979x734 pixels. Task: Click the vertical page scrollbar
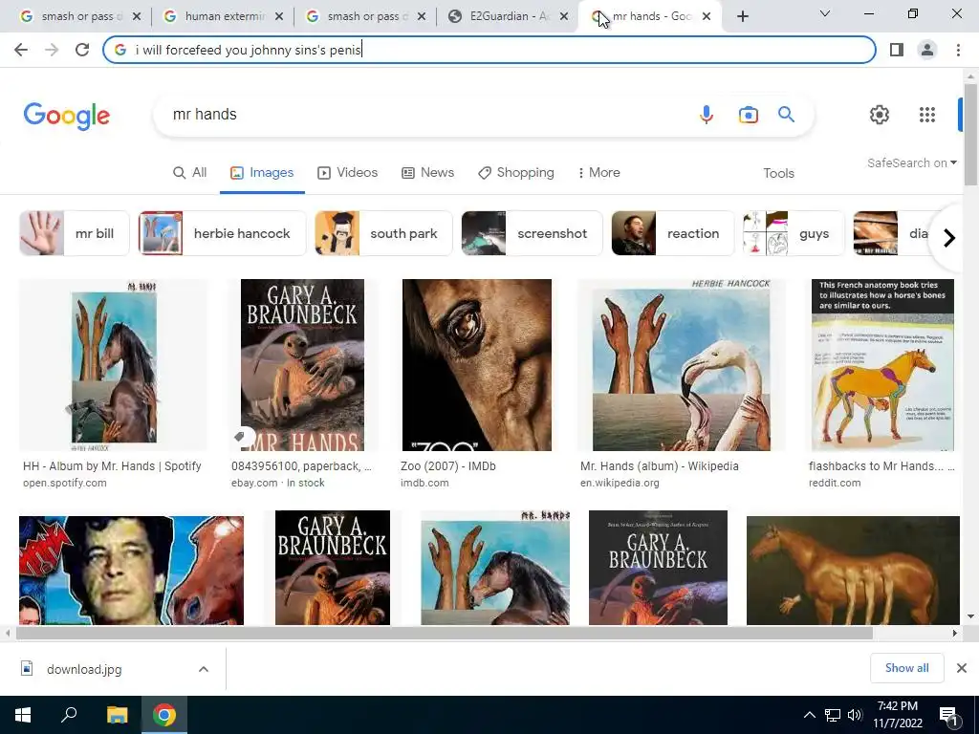[970, 134]
